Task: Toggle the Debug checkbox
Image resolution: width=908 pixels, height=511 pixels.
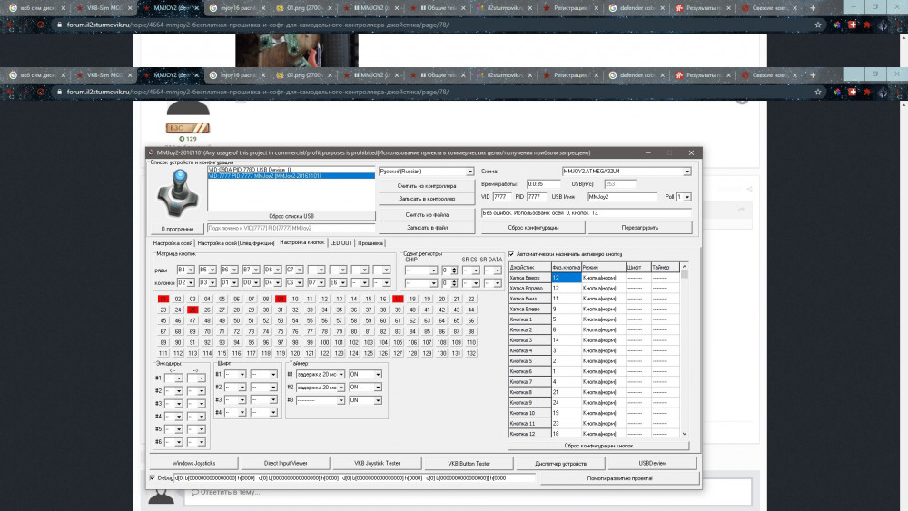Action: point(153,478)
